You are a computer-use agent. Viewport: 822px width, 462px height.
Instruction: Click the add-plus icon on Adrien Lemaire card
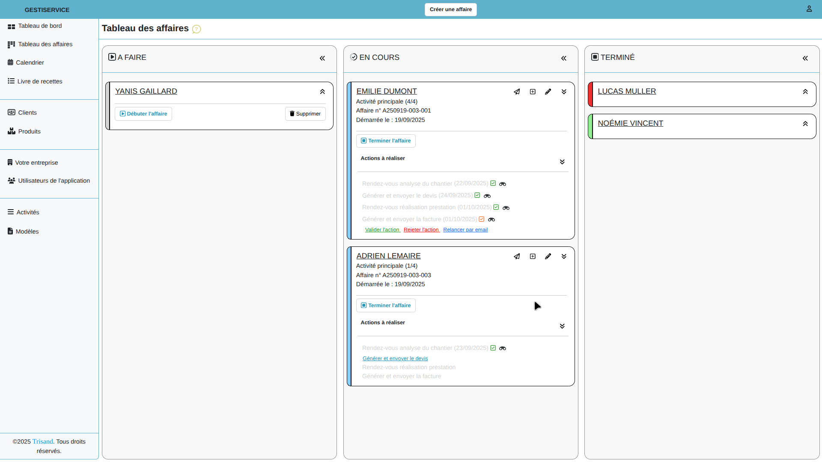point(533,257)
